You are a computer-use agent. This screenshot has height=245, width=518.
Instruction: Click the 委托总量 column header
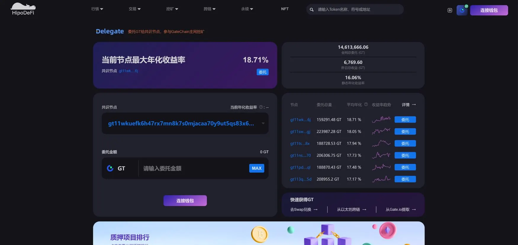(324, 105)
